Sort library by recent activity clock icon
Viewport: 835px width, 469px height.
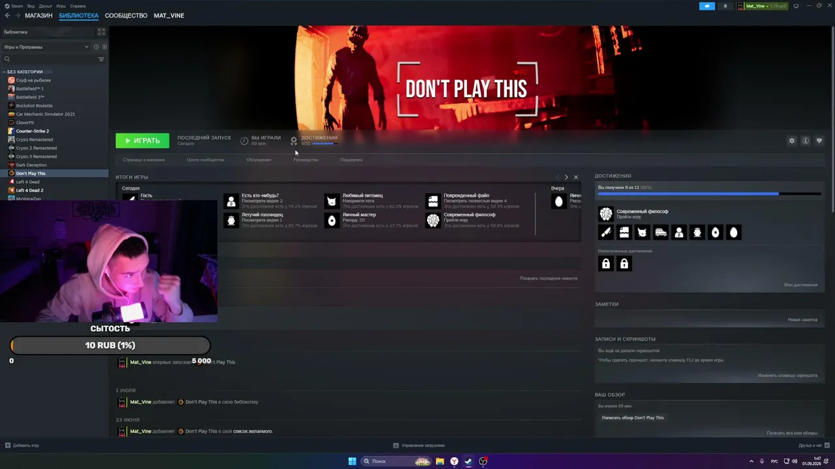[96, 47]
